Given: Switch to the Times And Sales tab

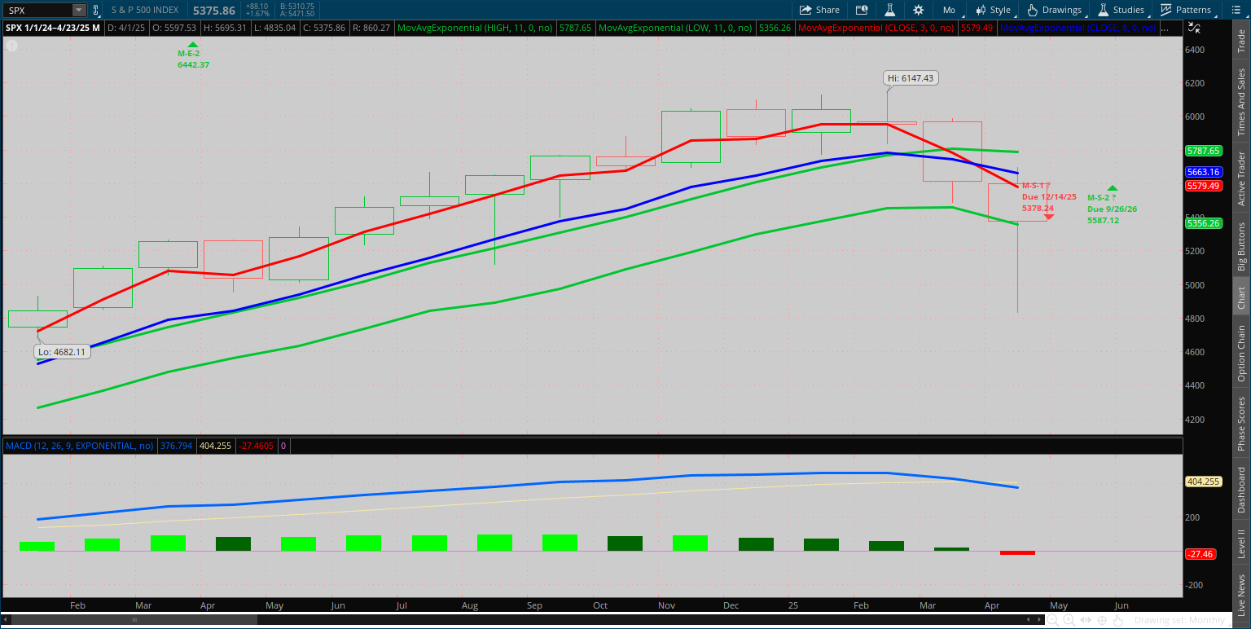Looking at the screenshot, I should [x=1241, y=101].
